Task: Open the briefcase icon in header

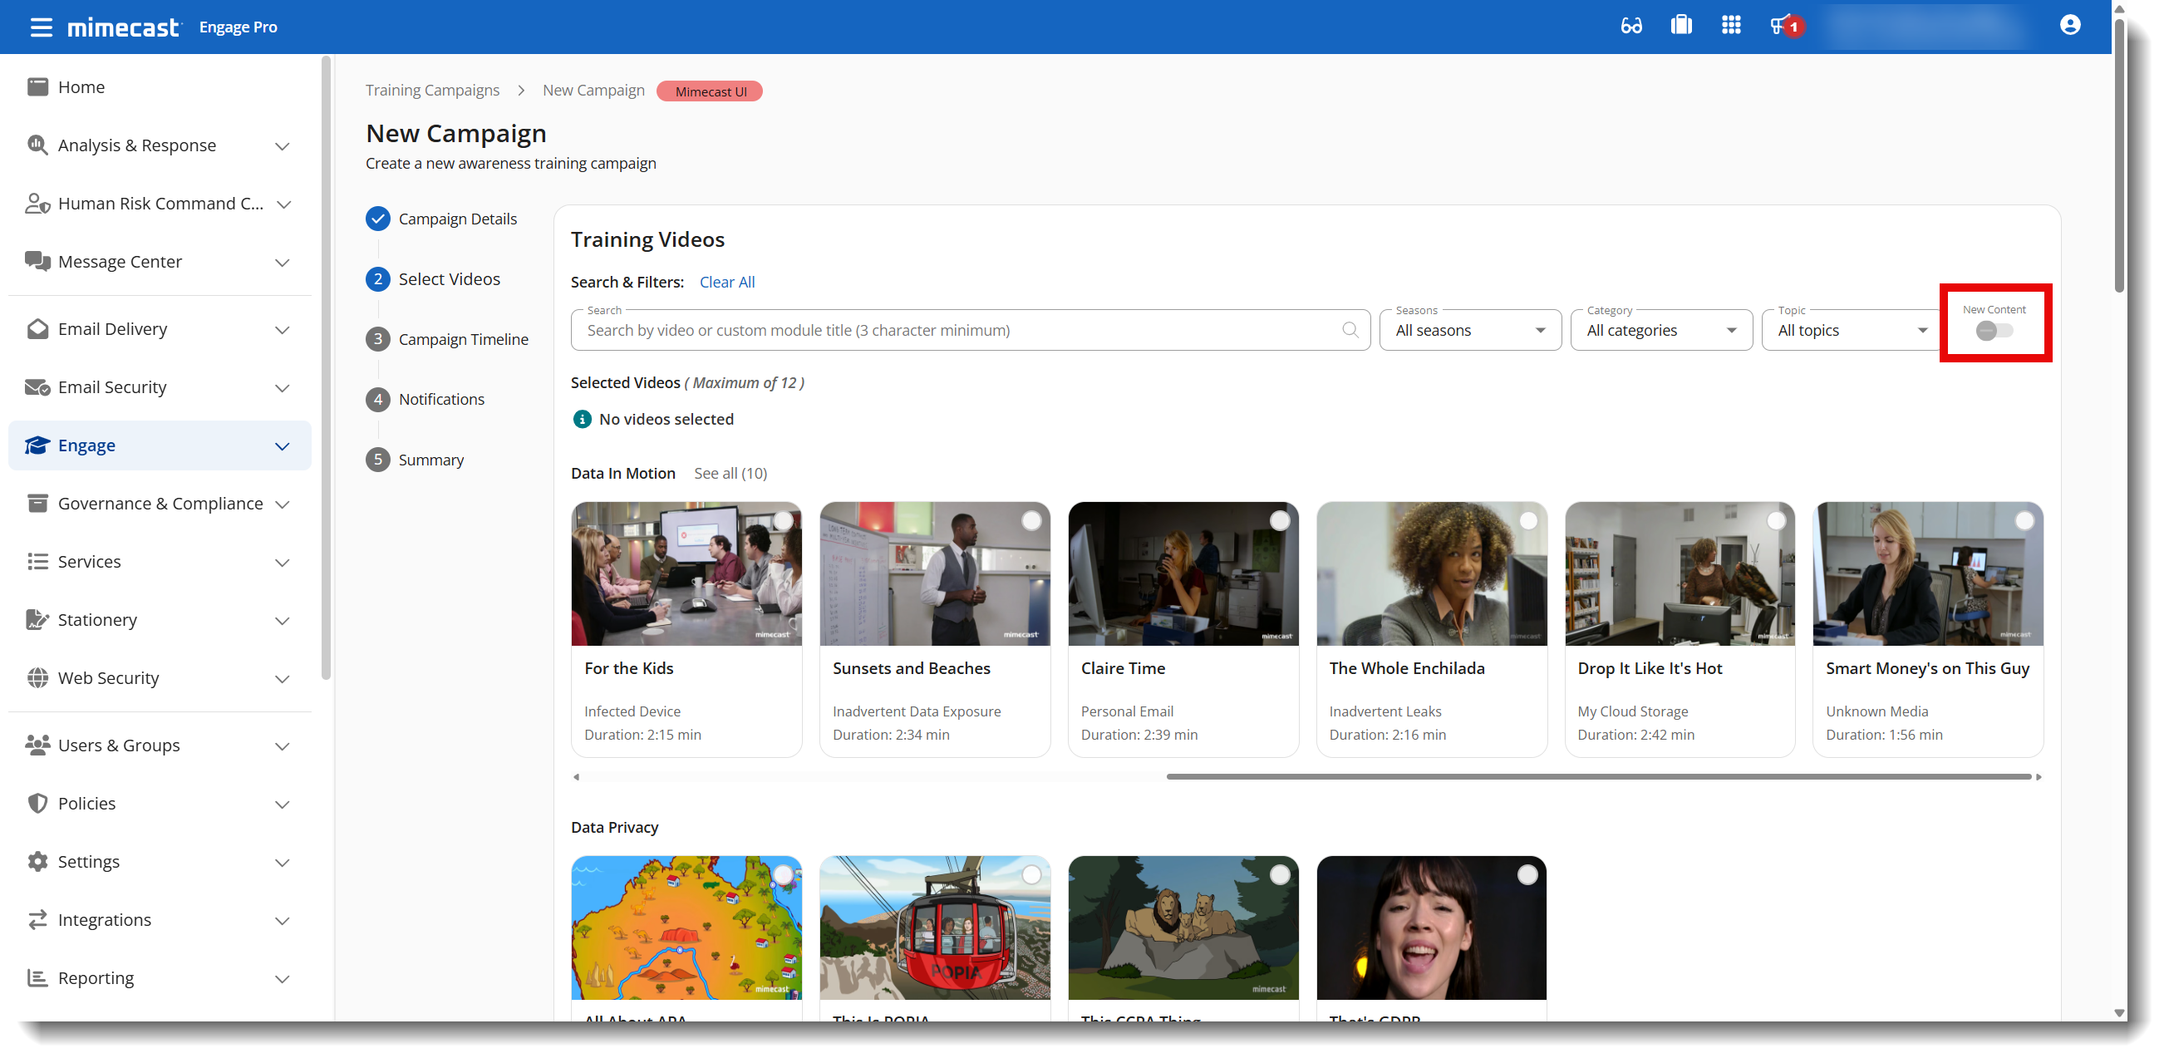Action: 1680,25
